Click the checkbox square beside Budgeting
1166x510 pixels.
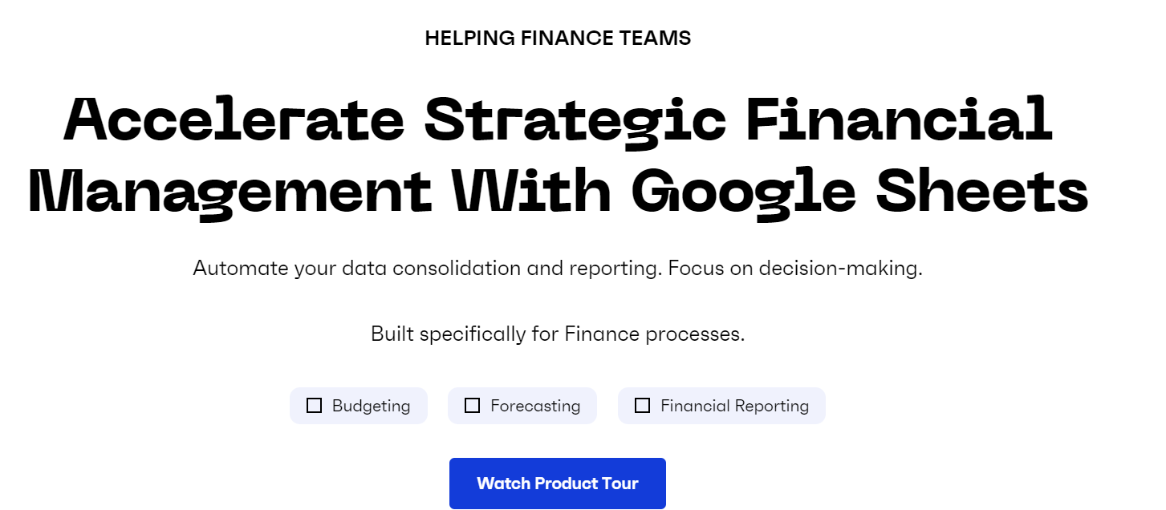pos(314,406)
